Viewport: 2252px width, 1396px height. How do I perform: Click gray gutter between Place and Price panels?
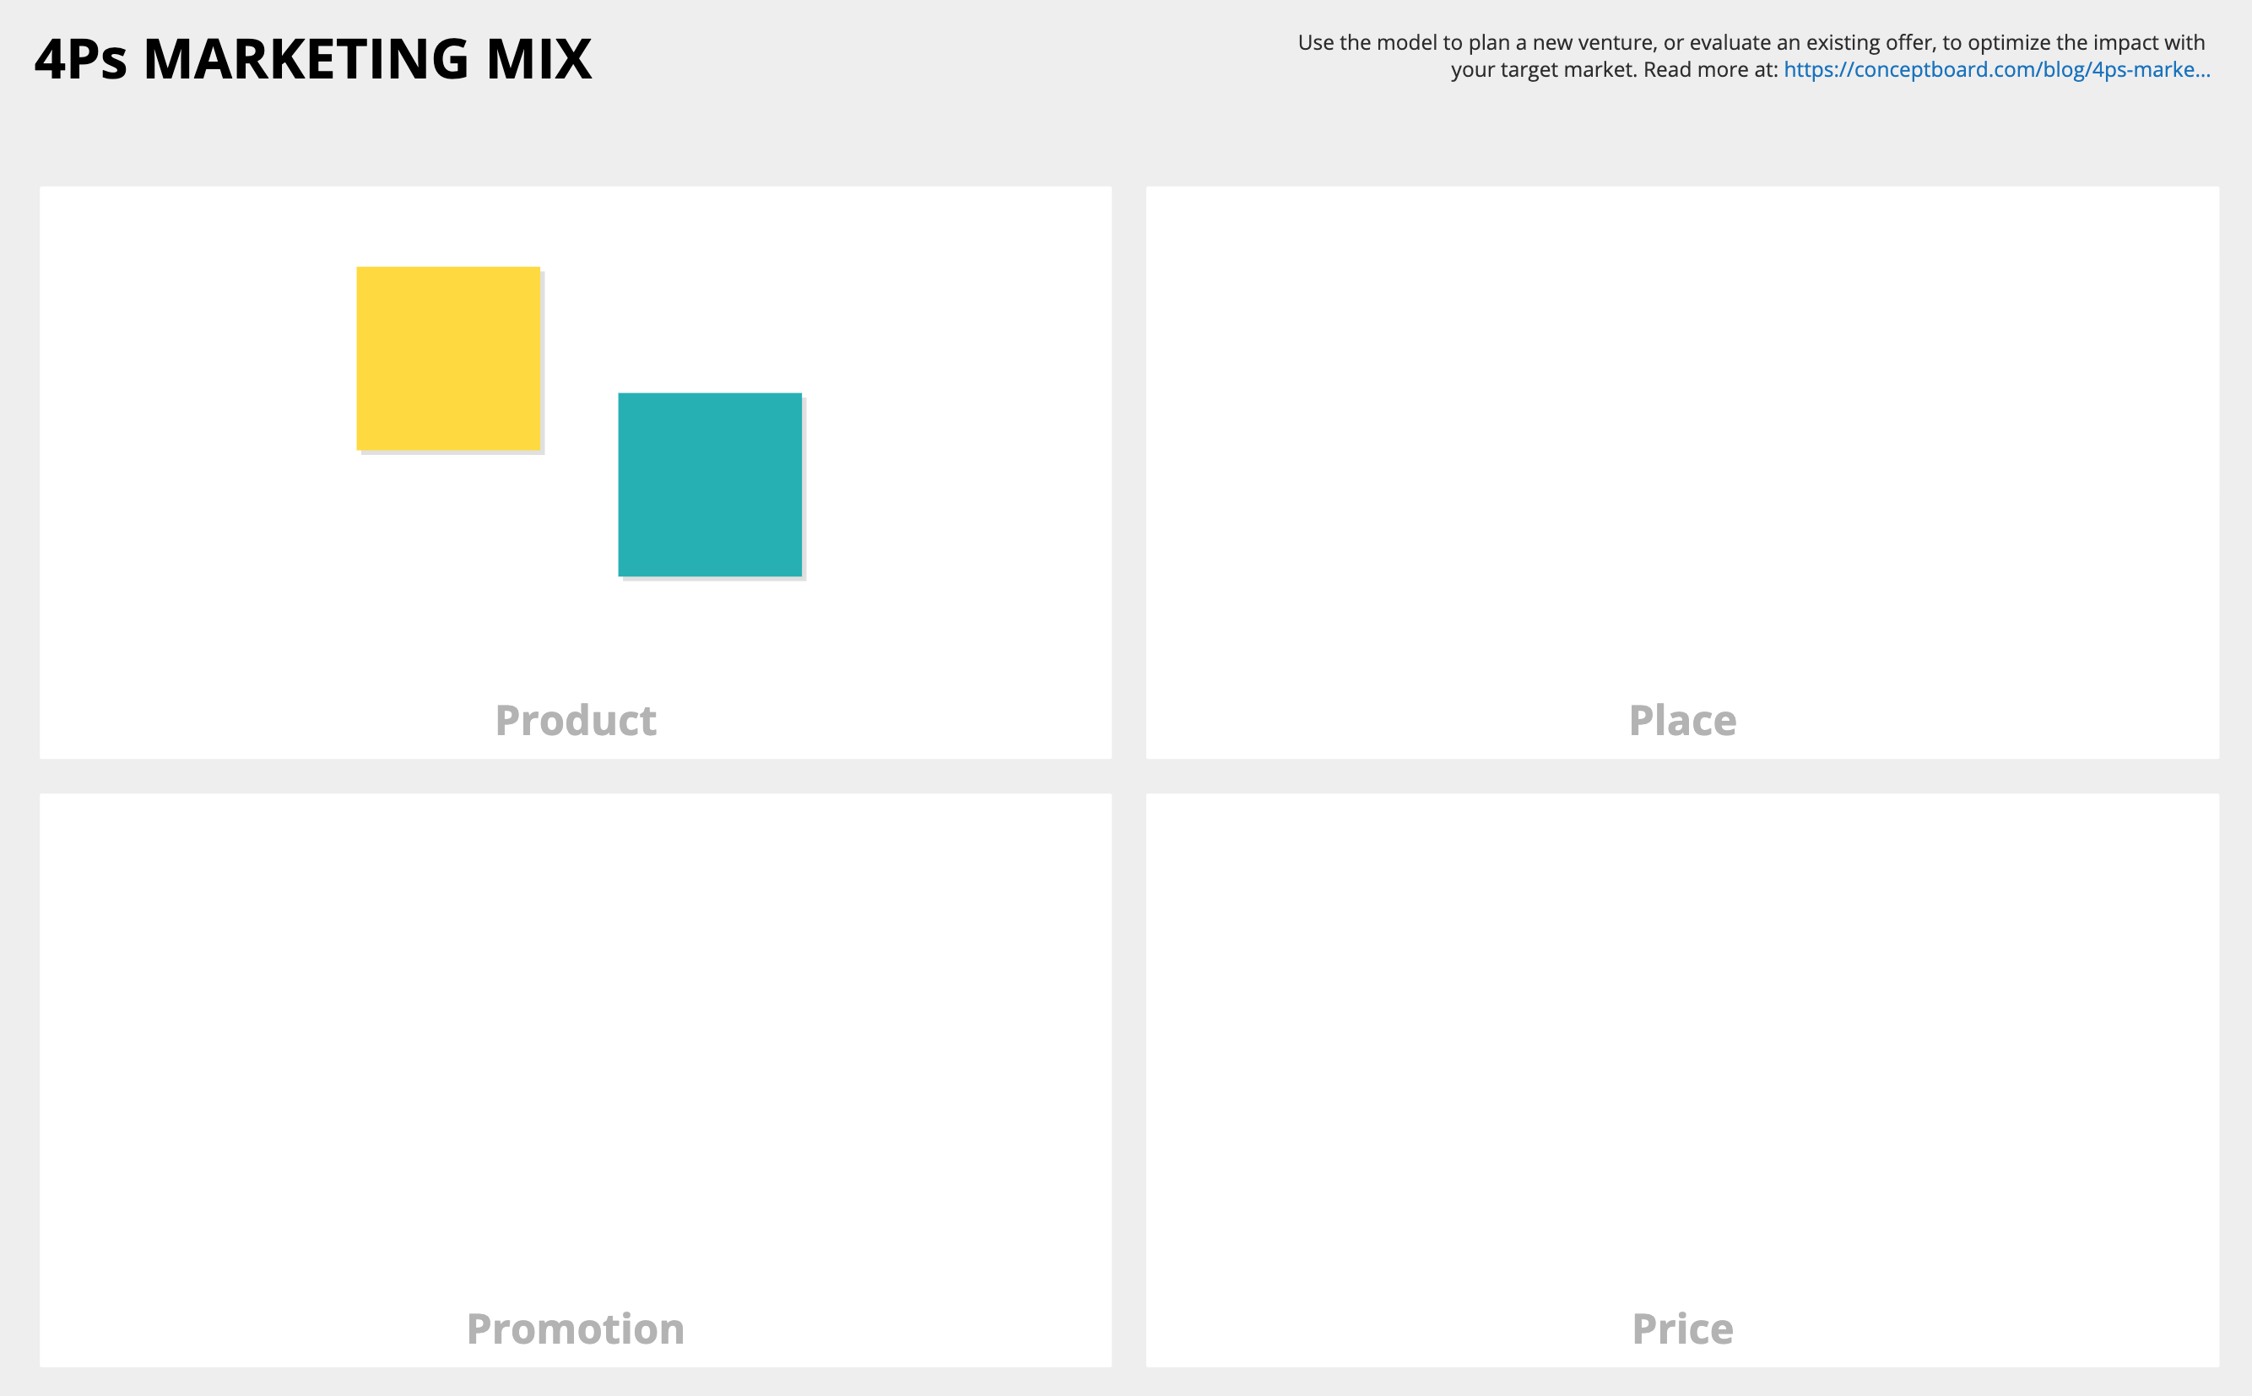click(1682, 776)
